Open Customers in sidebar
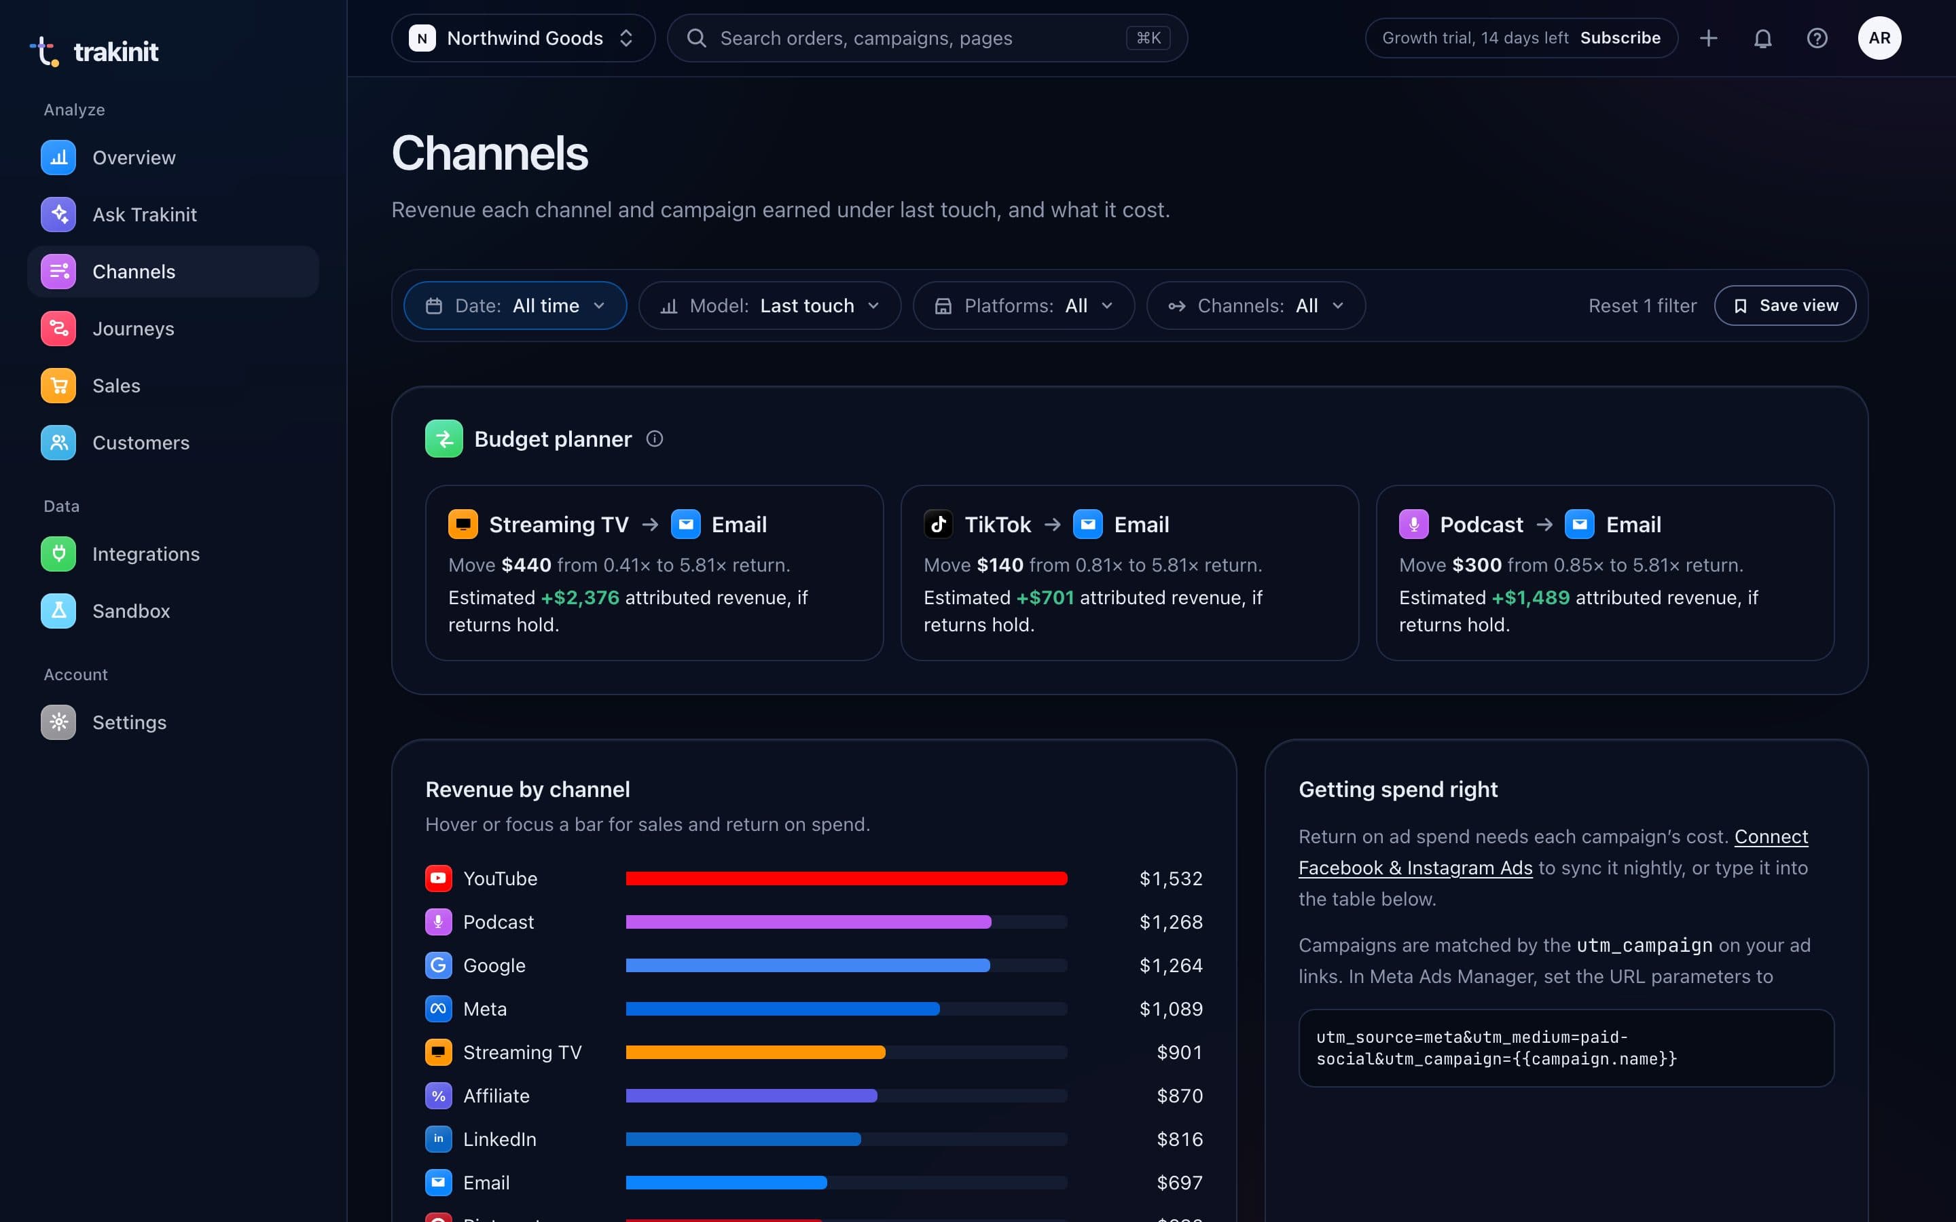Screen dimensions: 1956x1222 pyautogui.click(x=173, y=443)
